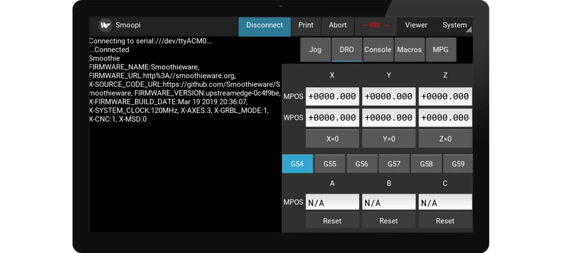Click the 'Connecting to serial:///dev/ttyACM0...' log line
562x253 pixels.
coord(150,41)
